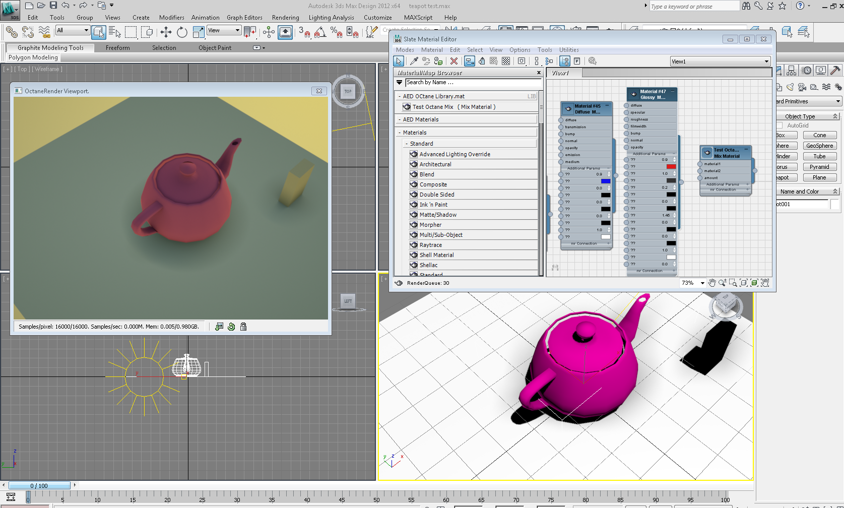Open the Utilities hammer panel tab
This screenshot has width=844, height=508.
836,70
